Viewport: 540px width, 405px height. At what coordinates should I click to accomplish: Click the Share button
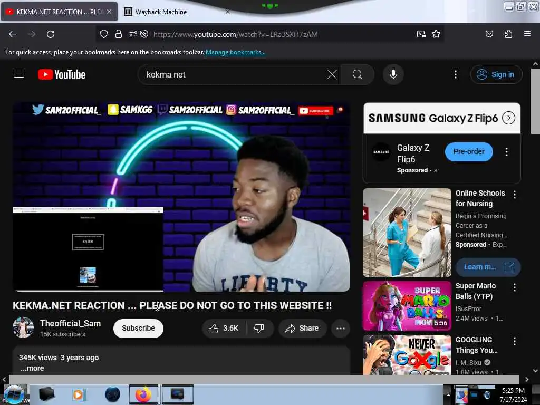(302, 328)
